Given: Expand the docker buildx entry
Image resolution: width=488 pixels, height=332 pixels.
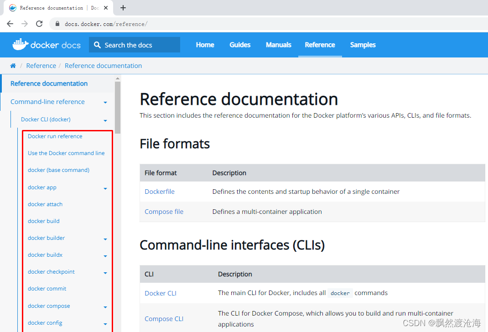Looking at the screenshot, I should (x=105, y=255).
